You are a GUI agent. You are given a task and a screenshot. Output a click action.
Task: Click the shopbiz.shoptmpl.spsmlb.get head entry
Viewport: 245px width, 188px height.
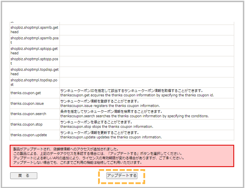(34, 30)
